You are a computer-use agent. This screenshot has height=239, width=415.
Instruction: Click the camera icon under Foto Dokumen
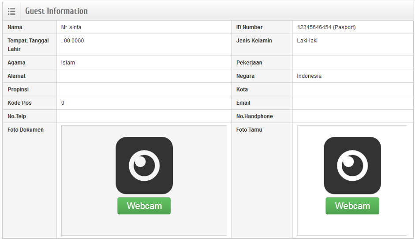(144, 165)
